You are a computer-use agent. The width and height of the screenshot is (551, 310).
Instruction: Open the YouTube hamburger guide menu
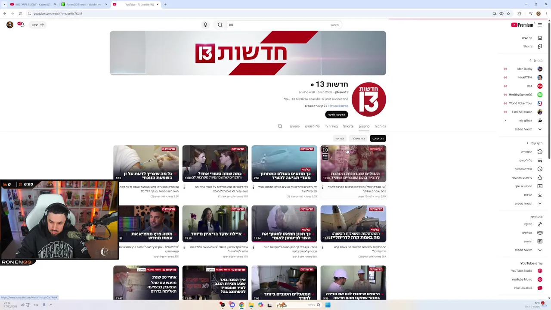[x=540, y=25]
